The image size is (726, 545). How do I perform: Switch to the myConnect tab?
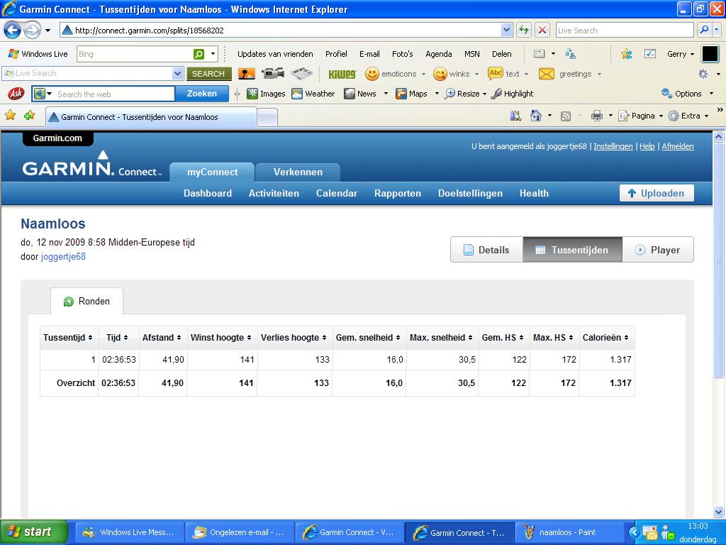point(212,172)
